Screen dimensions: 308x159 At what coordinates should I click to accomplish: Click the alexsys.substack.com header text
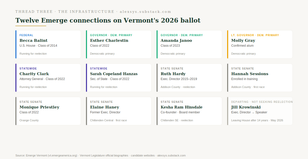point(145,12)
